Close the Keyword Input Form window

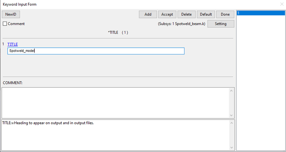(x=282, y=4)
